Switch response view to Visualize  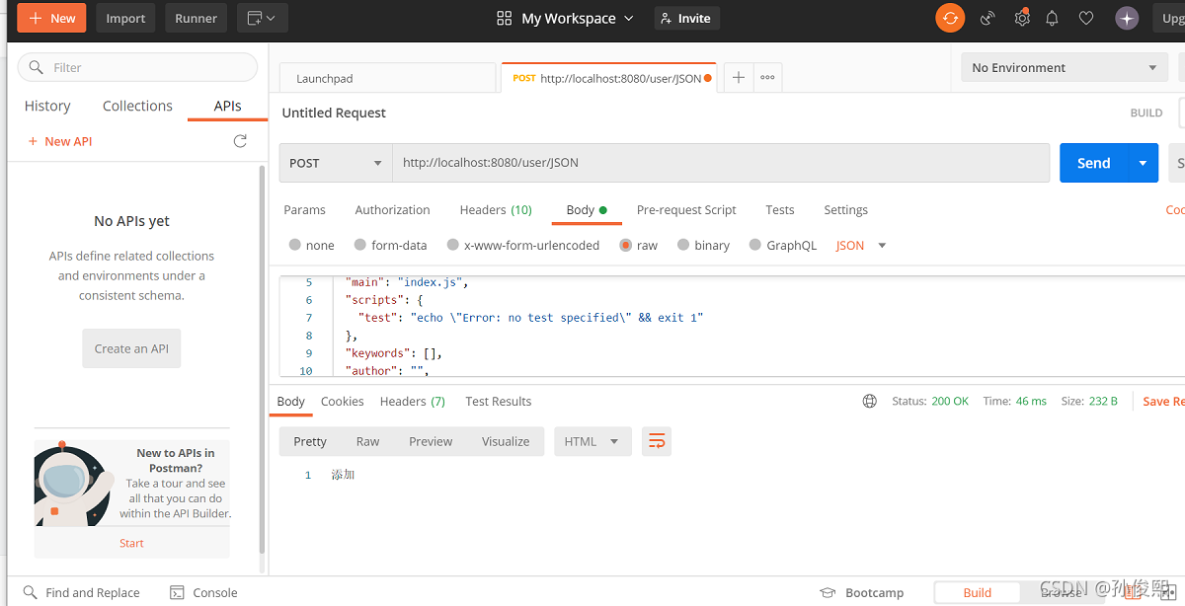point(506,441)
